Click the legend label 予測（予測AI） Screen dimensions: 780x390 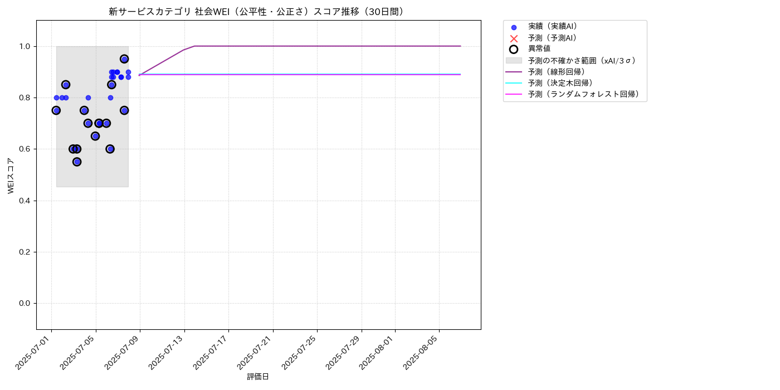click(555, 38)
